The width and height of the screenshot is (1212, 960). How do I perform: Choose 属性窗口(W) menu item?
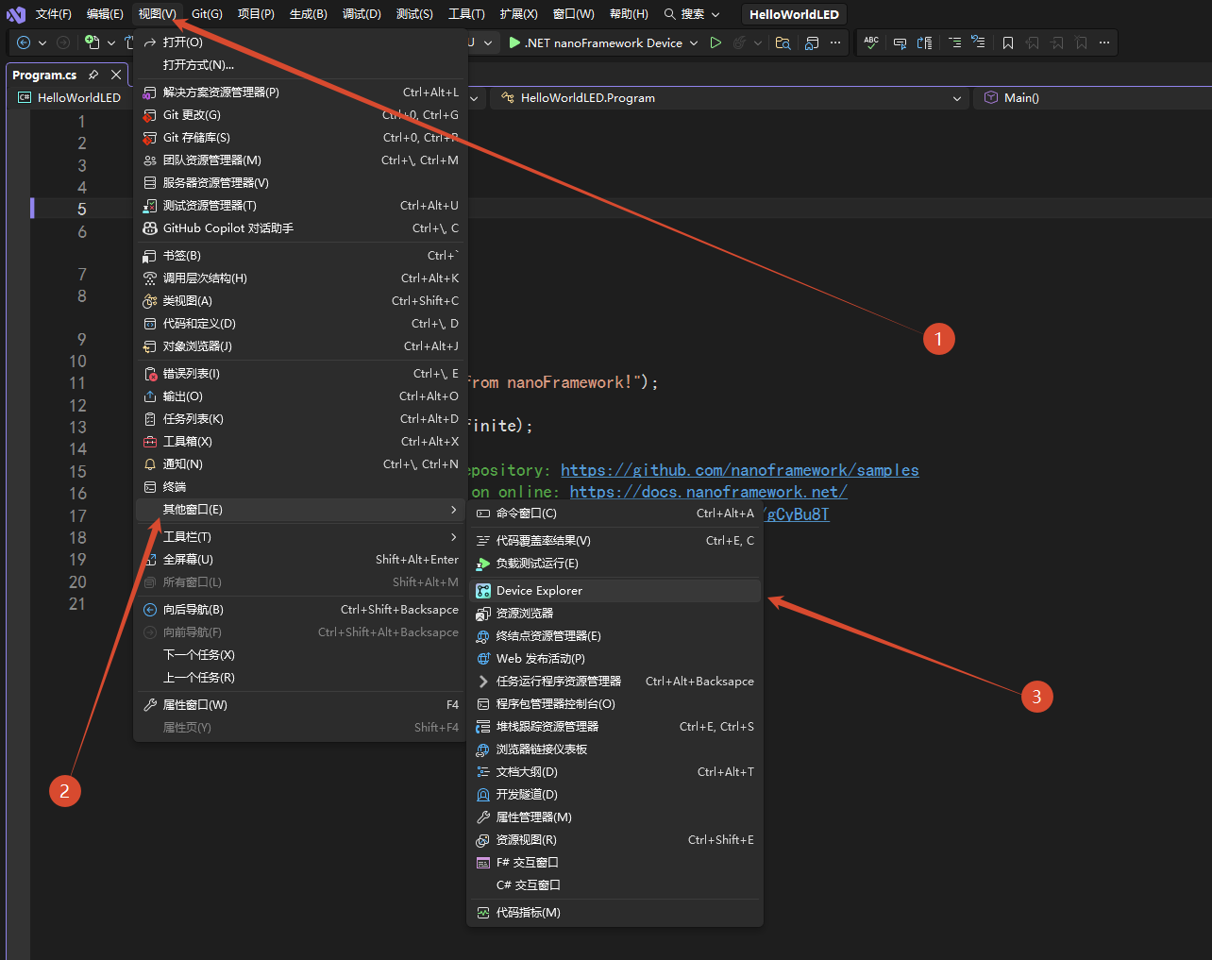pyautogui.click(x=301, y=705)
